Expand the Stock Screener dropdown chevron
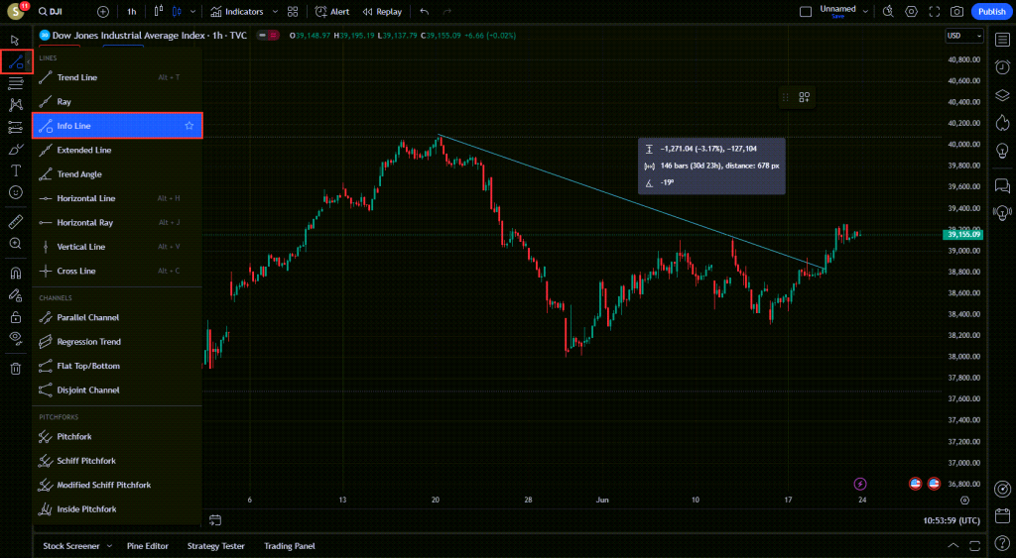1016x558 pixels. (109, 546)
